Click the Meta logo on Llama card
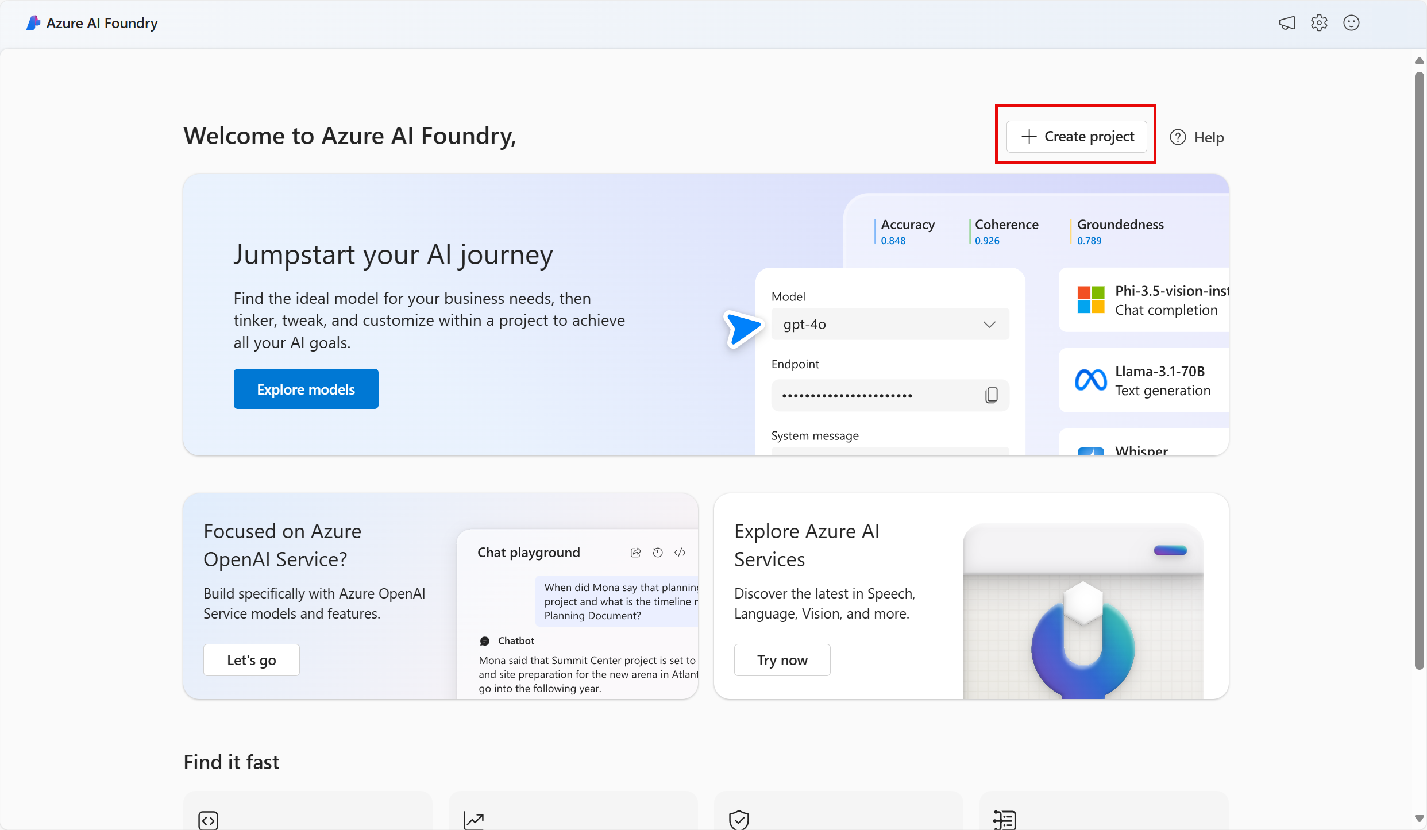 click(x=1090, y=380)
